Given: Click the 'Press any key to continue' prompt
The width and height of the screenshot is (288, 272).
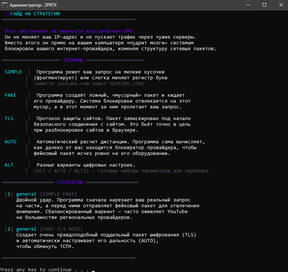Looking at the screenshot, I should pos(44,269).
